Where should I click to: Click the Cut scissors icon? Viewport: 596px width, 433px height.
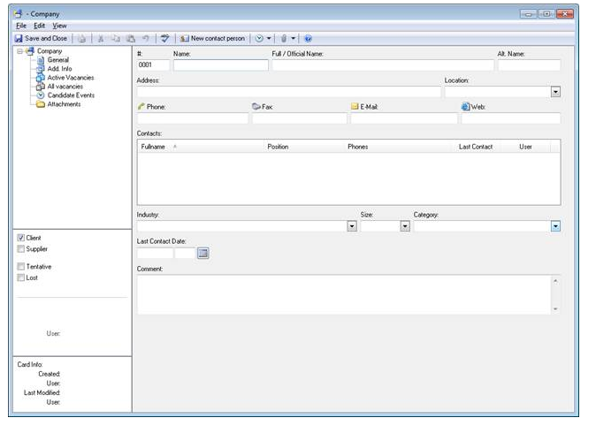coord(101,38)
